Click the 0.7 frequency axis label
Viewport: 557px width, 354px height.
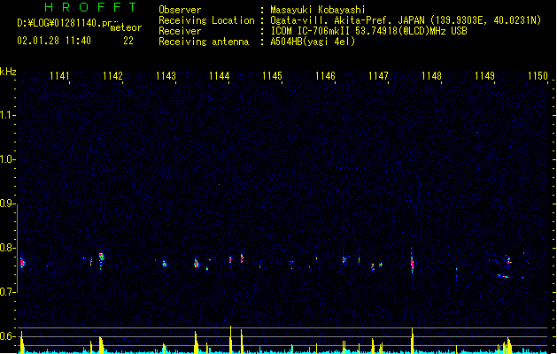click(x=7, y=292)
